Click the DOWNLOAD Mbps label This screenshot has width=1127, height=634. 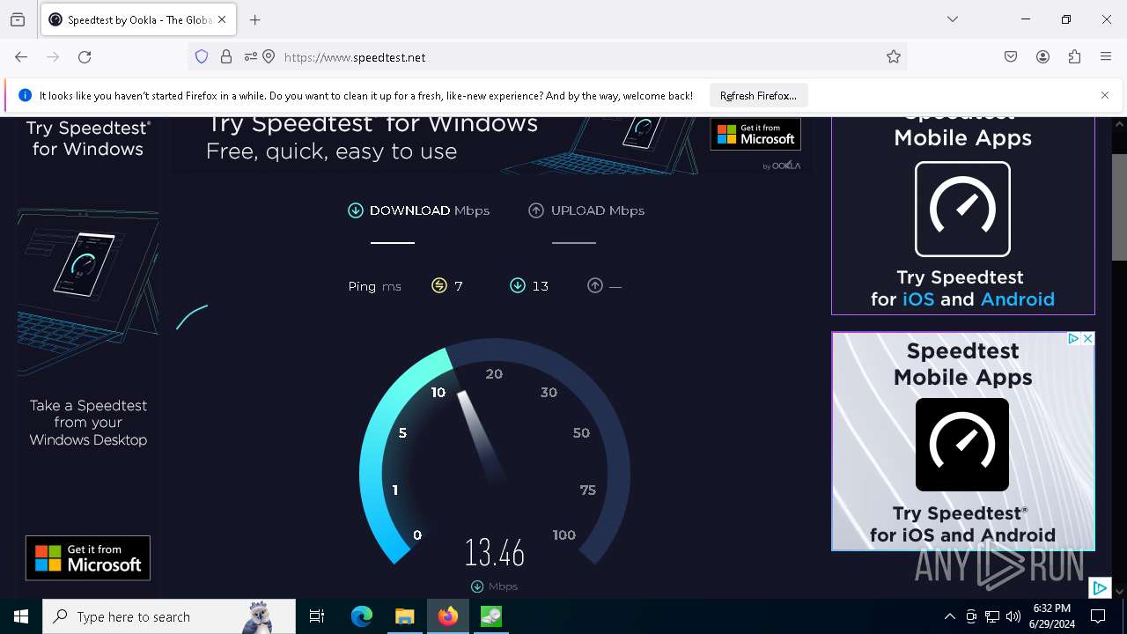click(x=429, y=210)
